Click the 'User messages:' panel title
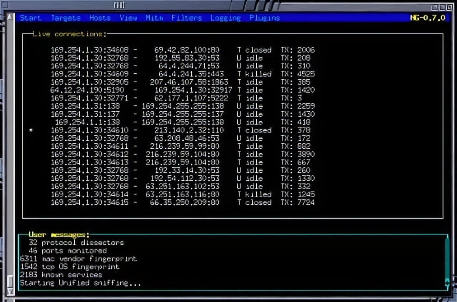Viewport: 457px width, 302px height. pos(59,235)
